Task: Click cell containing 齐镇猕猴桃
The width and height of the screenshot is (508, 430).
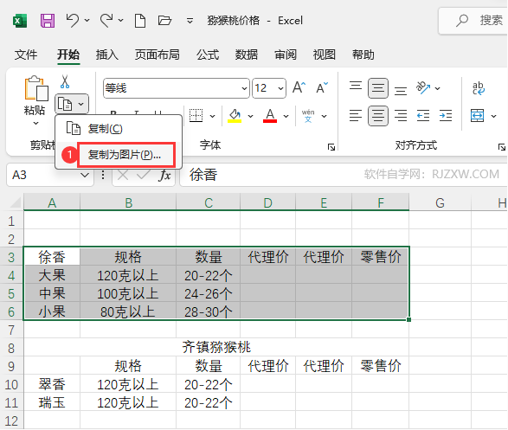Action: tap(216, 347)
